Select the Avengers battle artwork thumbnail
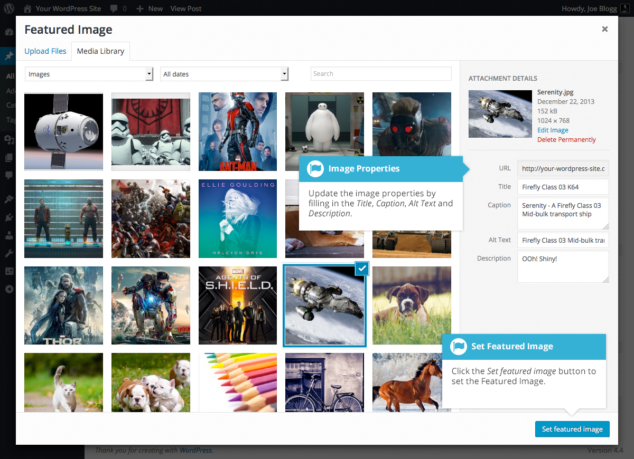Screen dimensions: 634x459 tap(151, 218)
